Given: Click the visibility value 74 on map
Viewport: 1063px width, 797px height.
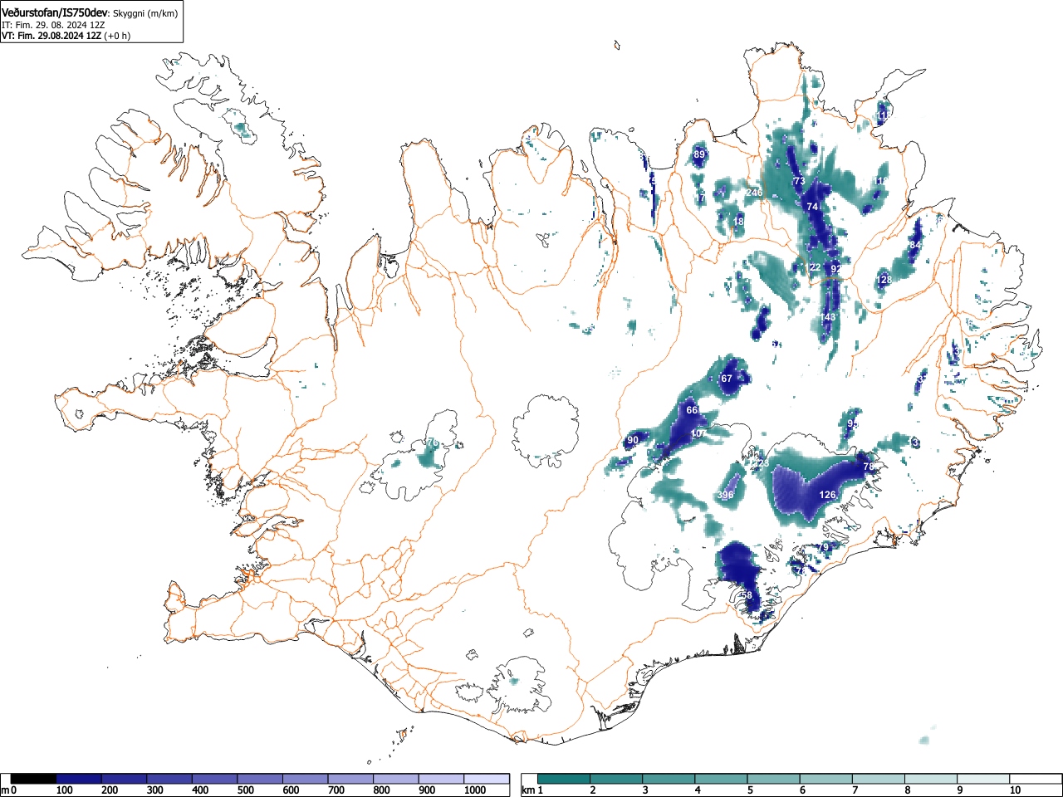Looking at the screenshot, I should click(812, 207).
